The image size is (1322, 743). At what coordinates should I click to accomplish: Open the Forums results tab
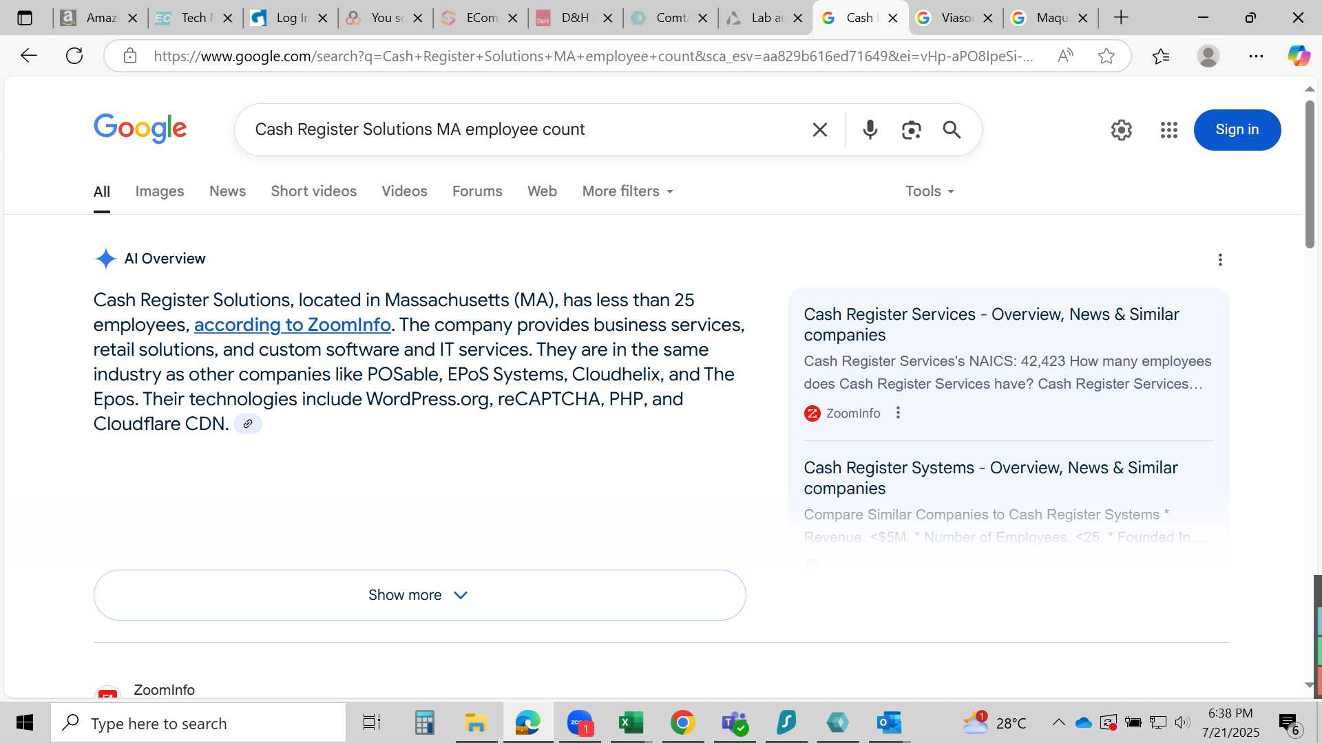[477, 191]
